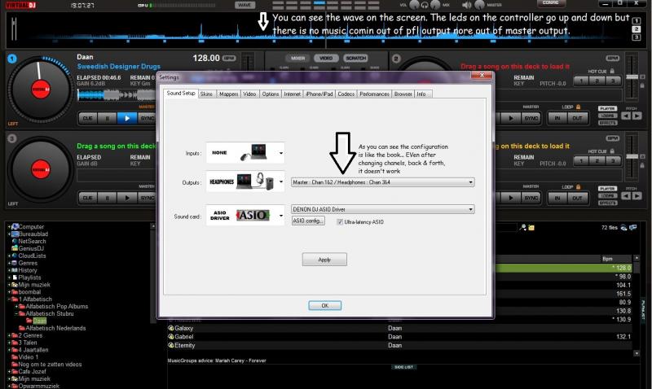
Task: Click the deck 3 jog wheel center
Action: click(x=41, y=169)
